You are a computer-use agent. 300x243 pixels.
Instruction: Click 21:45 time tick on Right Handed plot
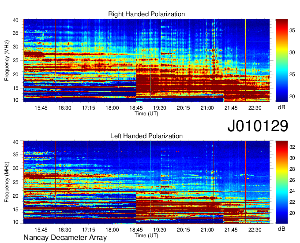point(231,108)
